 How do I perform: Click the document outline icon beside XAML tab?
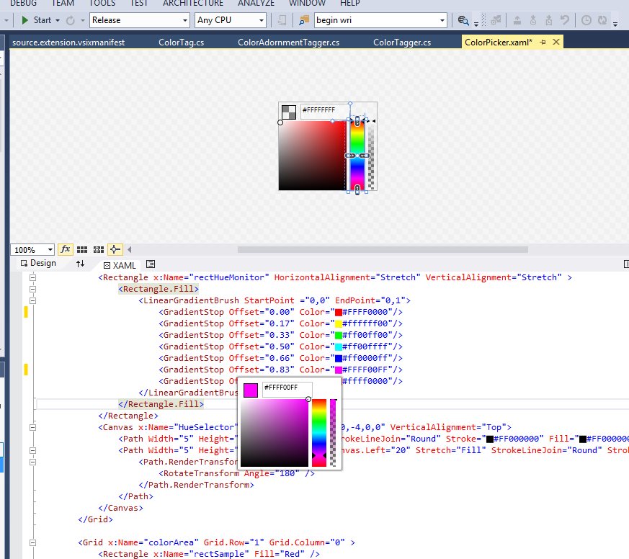click(x=150, y=264)
